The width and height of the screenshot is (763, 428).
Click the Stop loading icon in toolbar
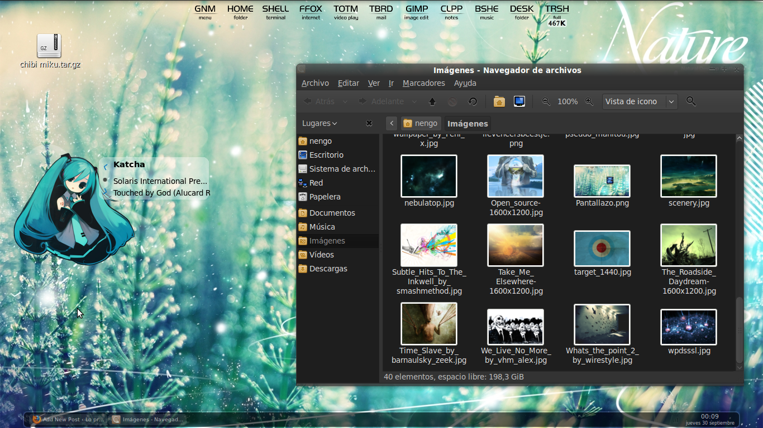click(452, 101)
